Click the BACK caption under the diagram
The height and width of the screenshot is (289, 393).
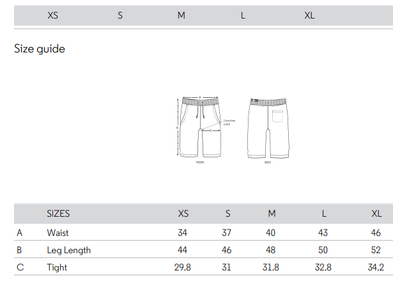268,162
